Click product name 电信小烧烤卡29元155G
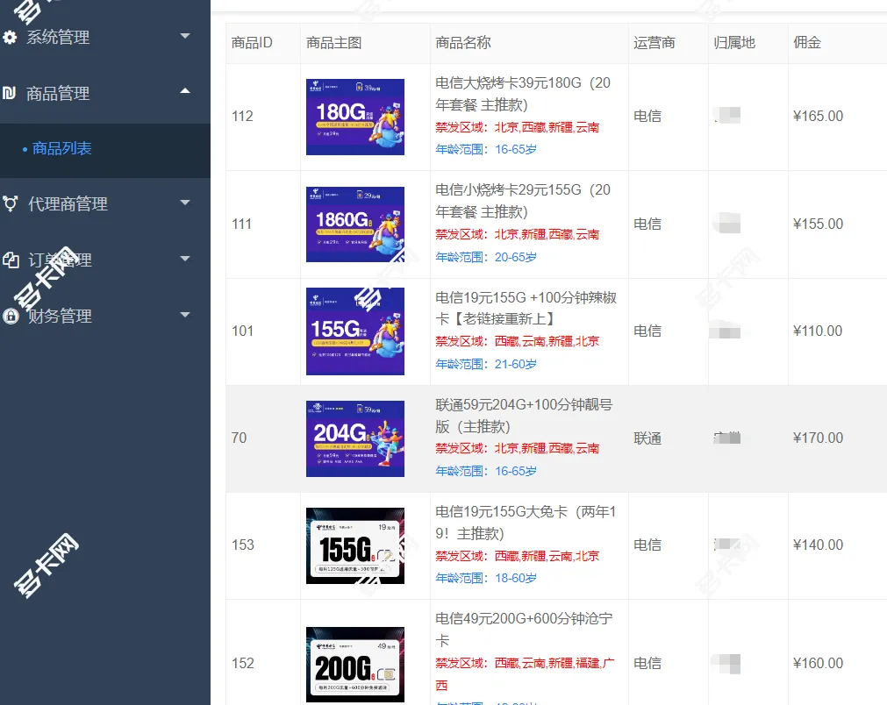887x705 pixels. [523, 201]
